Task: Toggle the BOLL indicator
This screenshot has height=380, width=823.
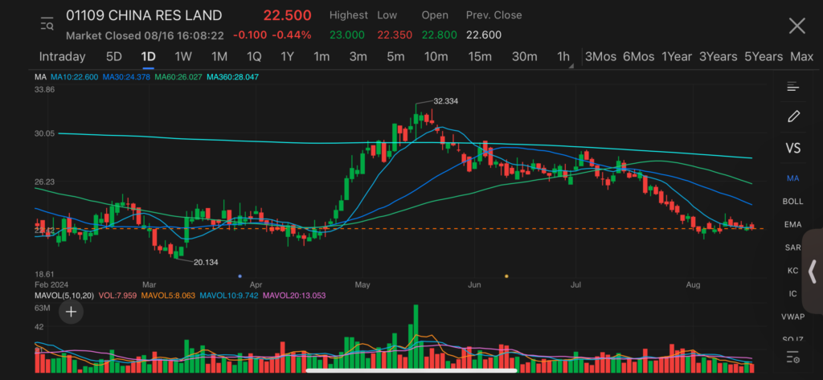Action: pos(793,201)
